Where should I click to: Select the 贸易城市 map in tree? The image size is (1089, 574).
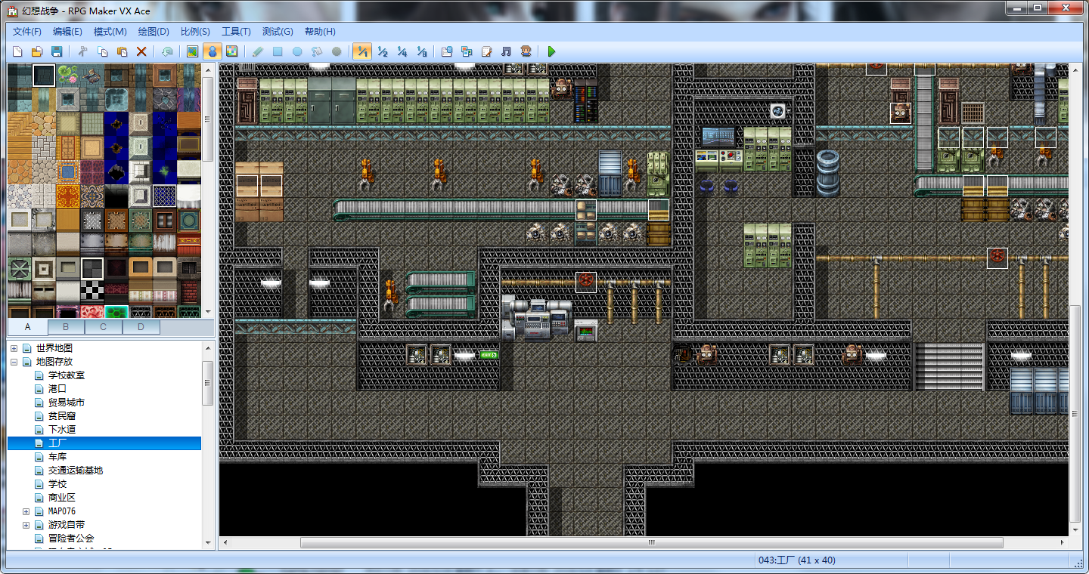click(67, 403)
